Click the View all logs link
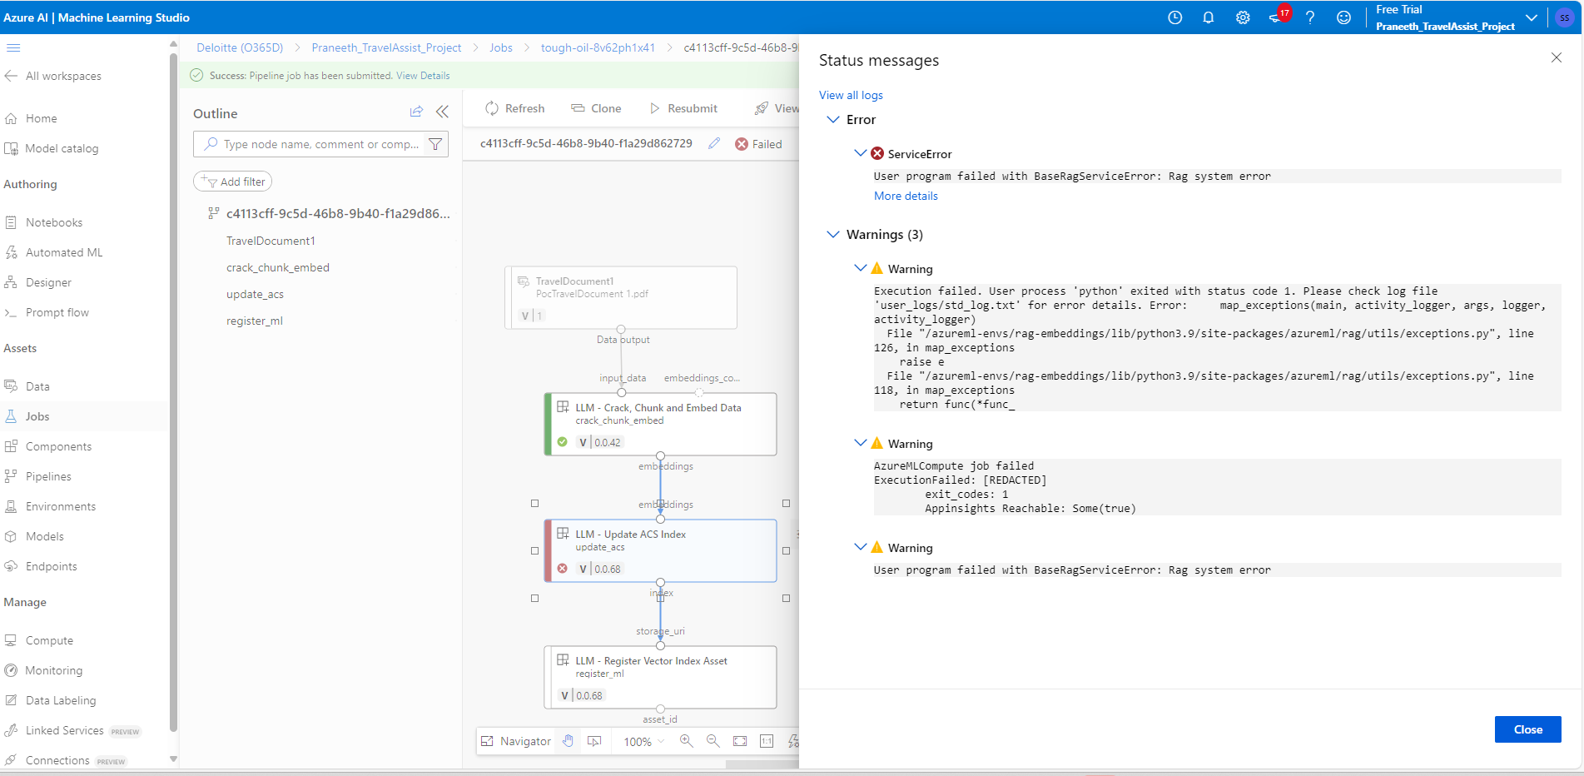This screenshot has width=1584, height=776. point(850,95)
